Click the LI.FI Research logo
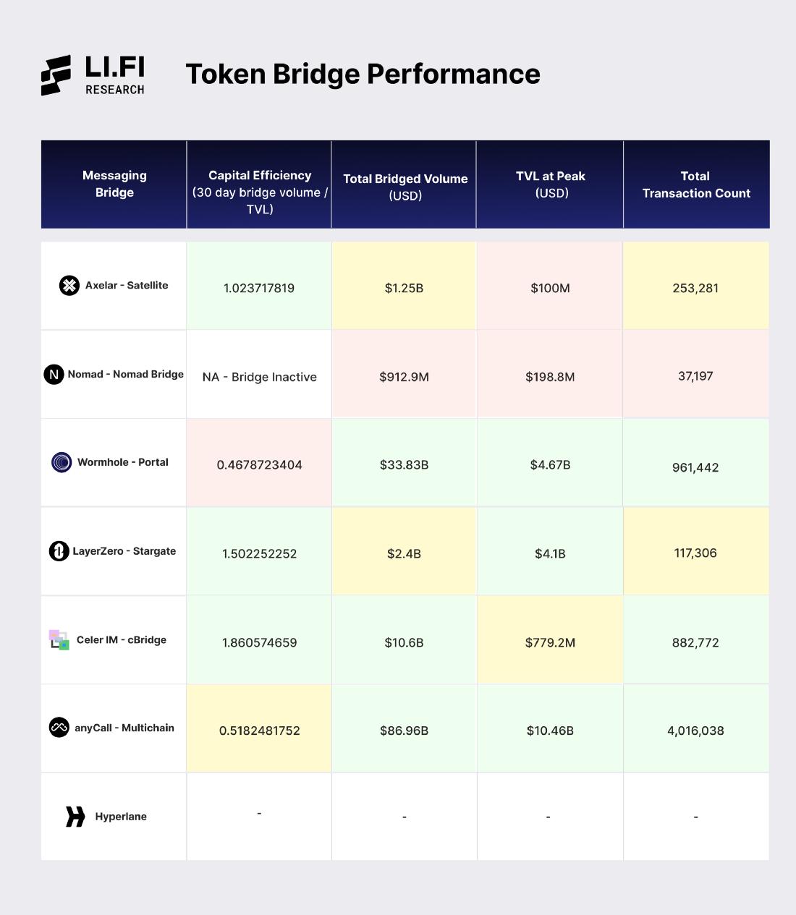 click(x=93, y=75)
